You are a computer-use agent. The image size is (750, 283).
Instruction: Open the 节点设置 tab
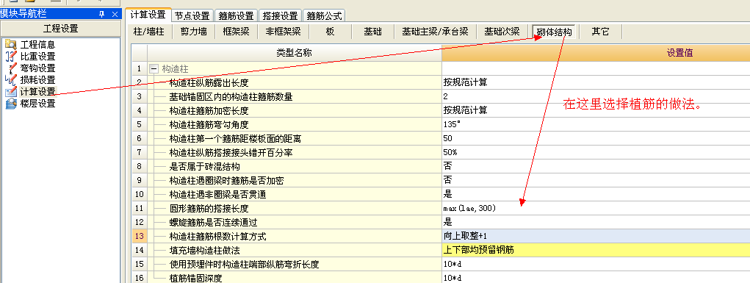tap(192, 15)
